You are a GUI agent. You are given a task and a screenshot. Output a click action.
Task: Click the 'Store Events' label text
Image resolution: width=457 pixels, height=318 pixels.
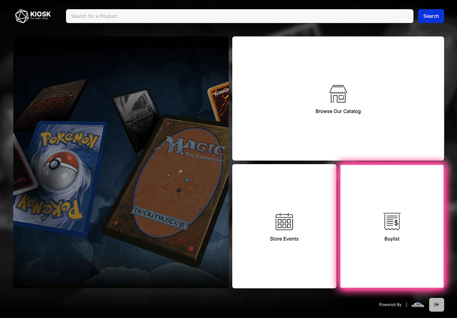pyautogui.click(x=284, y=239)
